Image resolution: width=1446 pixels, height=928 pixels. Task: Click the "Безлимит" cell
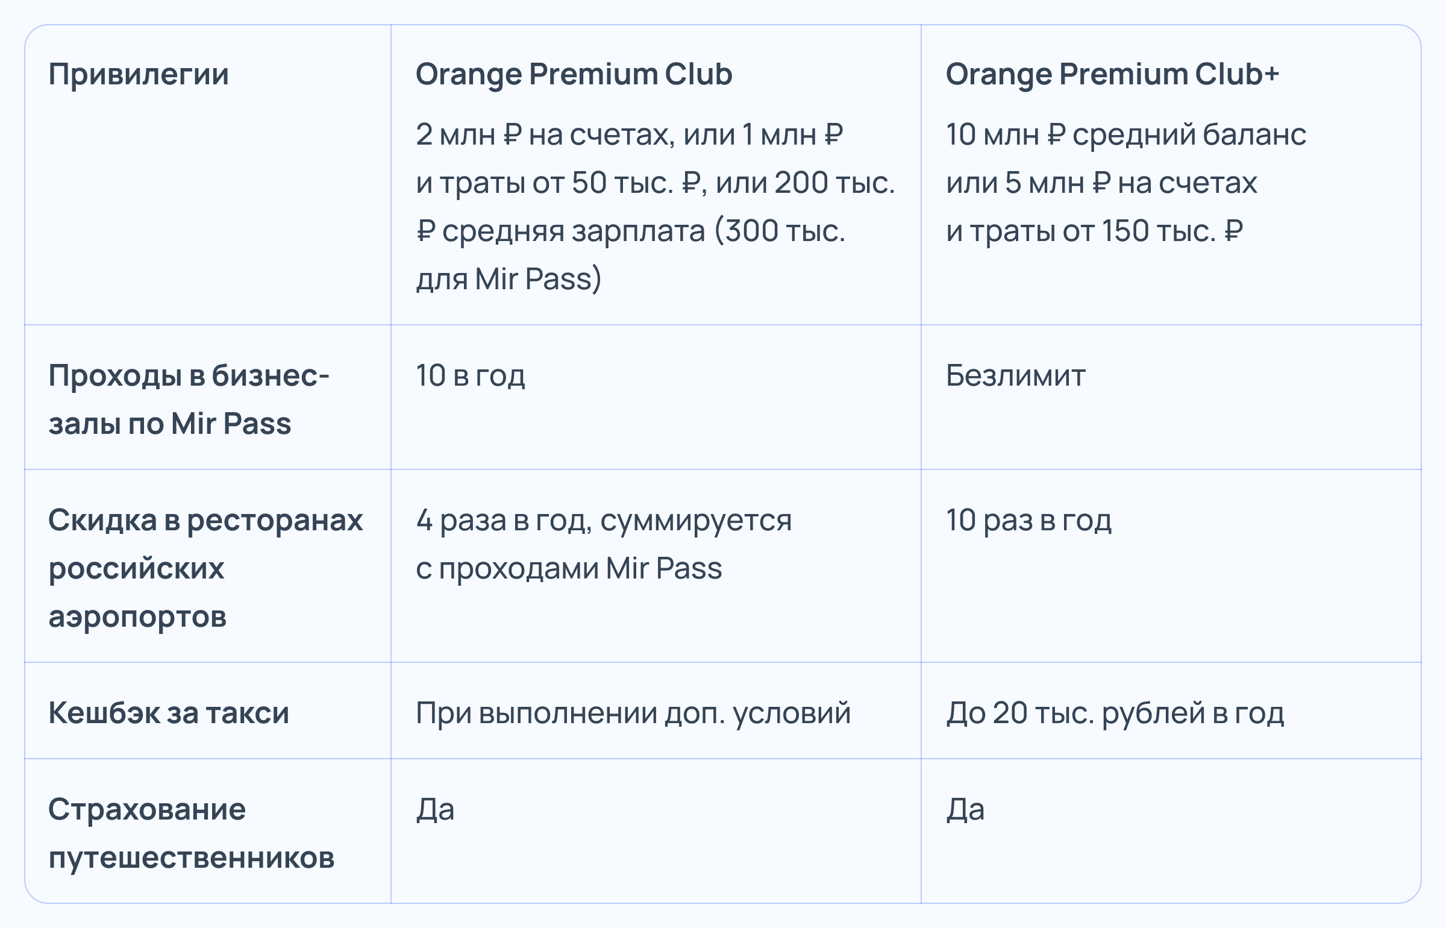1015,375
